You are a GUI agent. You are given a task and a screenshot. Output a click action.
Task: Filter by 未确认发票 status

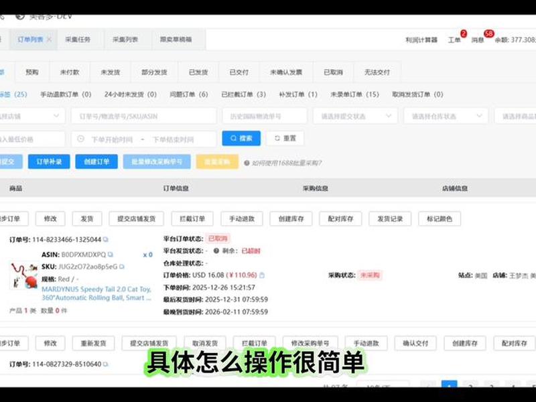click(286, 72)
